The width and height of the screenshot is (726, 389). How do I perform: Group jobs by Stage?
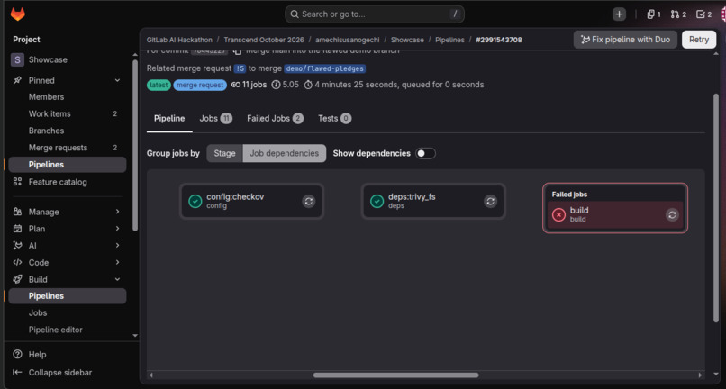coord(224,153)
